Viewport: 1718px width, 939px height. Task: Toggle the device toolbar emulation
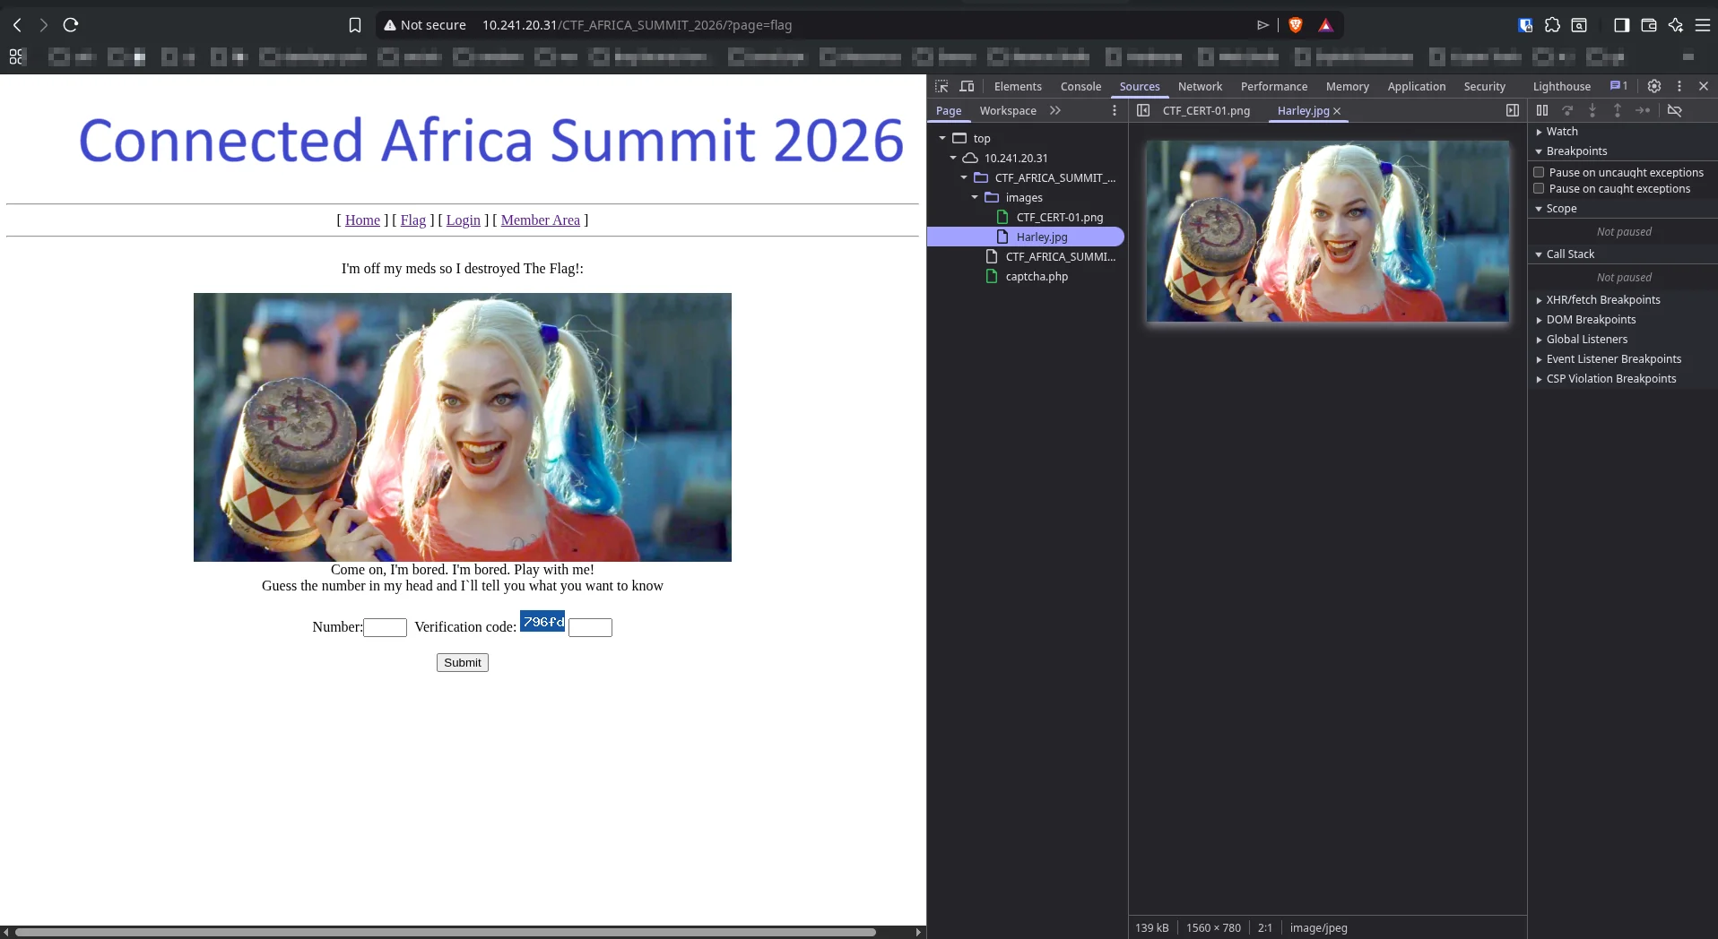(x=967, y=86)
